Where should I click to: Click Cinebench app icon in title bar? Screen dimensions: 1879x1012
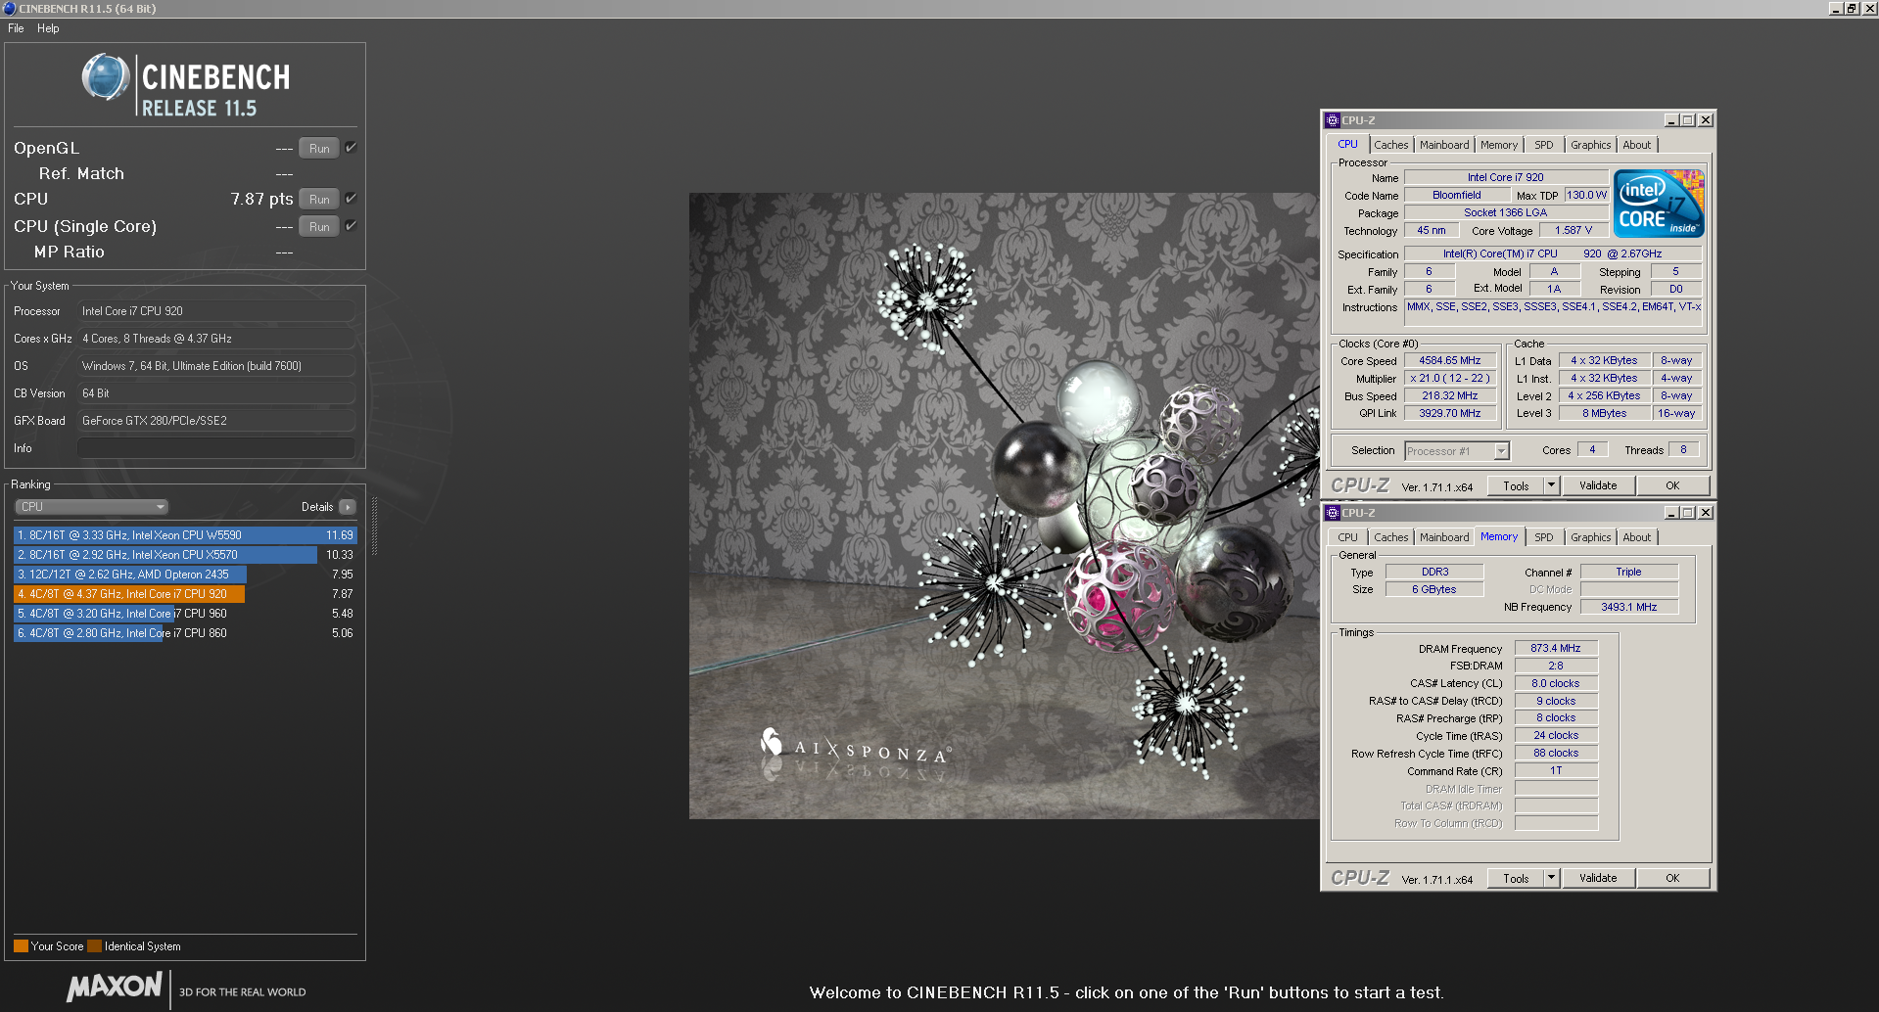tap(9, 9)
